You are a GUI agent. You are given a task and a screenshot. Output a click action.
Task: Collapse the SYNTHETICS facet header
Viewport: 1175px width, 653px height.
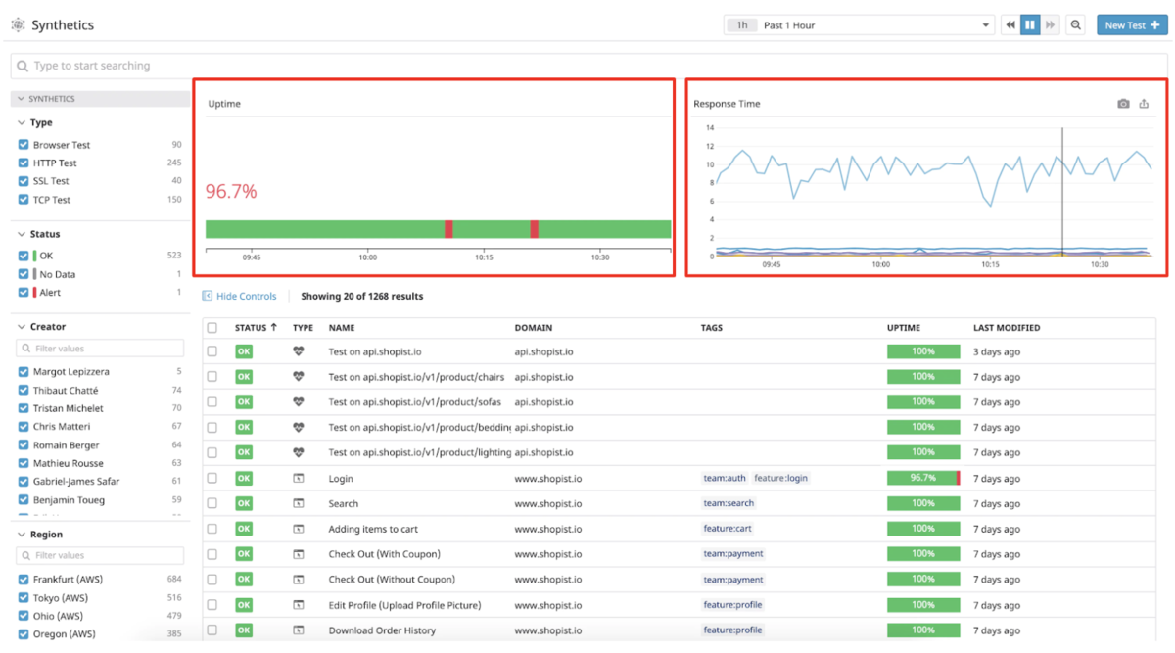point(100,99)
